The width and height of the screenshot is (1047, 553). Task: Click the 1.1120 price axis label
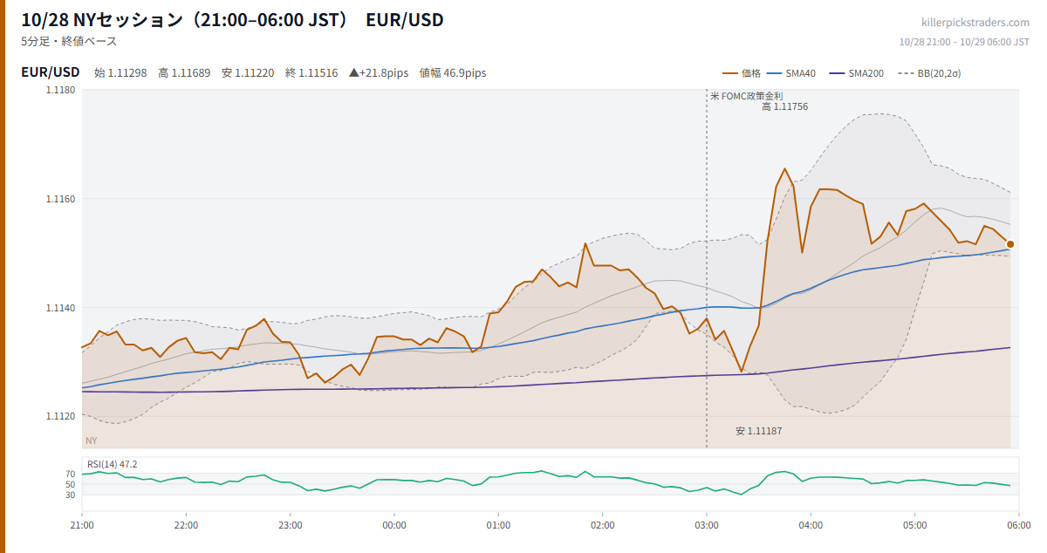point(60,417)
